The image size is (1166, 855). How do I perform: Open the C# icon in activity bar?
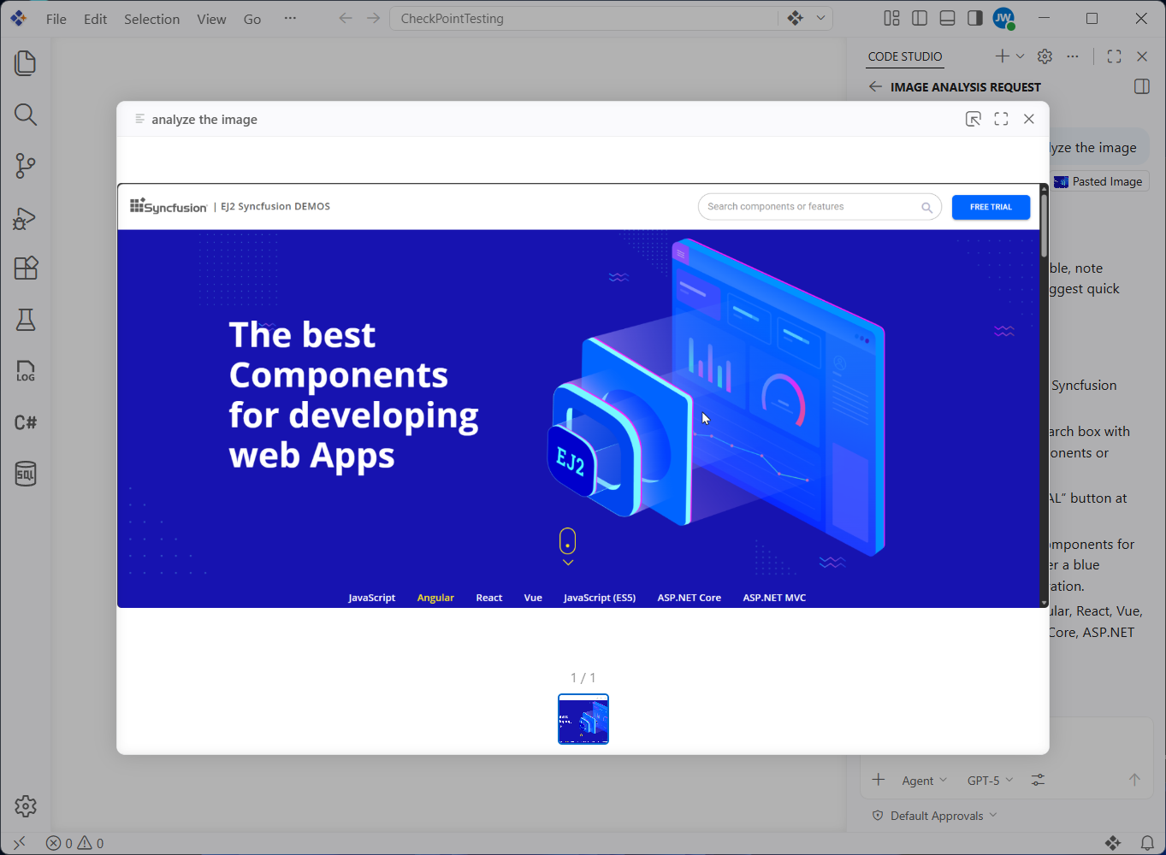[26, 422]
